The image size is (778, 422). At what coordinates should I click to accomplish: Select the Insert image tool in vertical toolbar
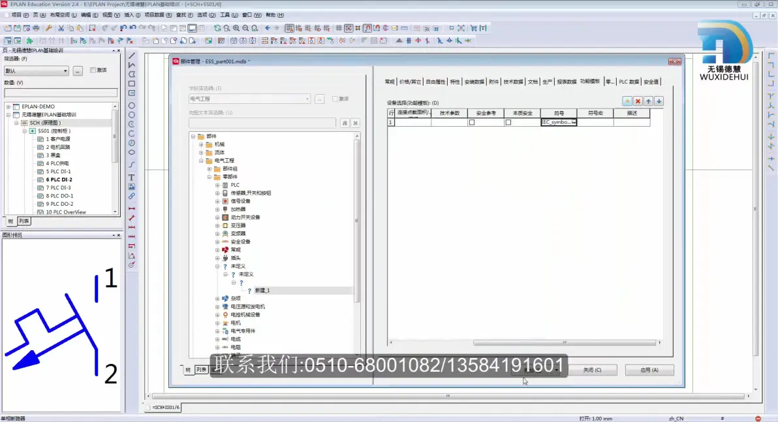coord(131,187)
